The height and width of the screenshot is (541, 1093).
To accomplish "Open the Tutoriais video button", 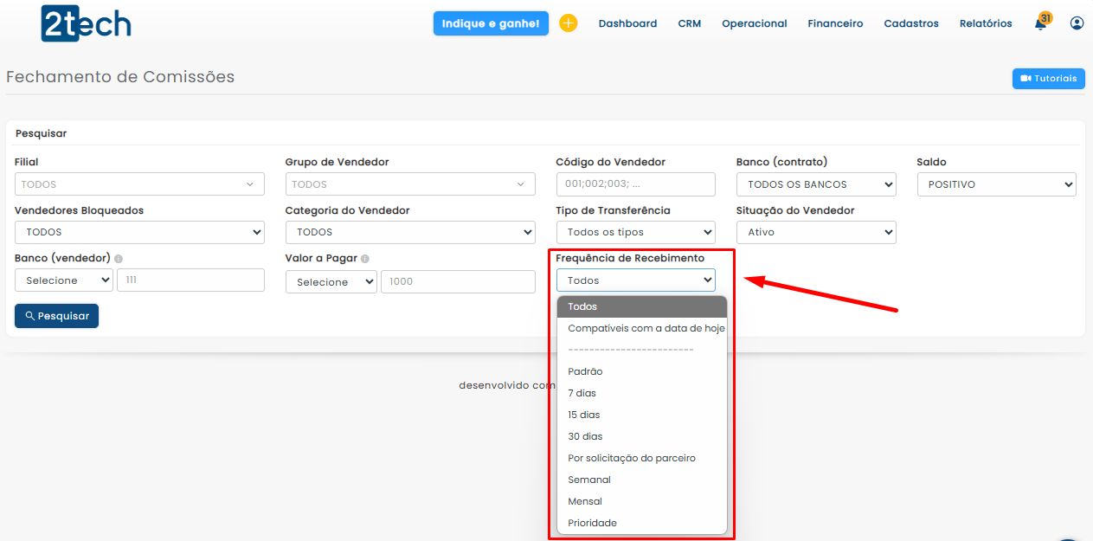I will pos(1048,79).
